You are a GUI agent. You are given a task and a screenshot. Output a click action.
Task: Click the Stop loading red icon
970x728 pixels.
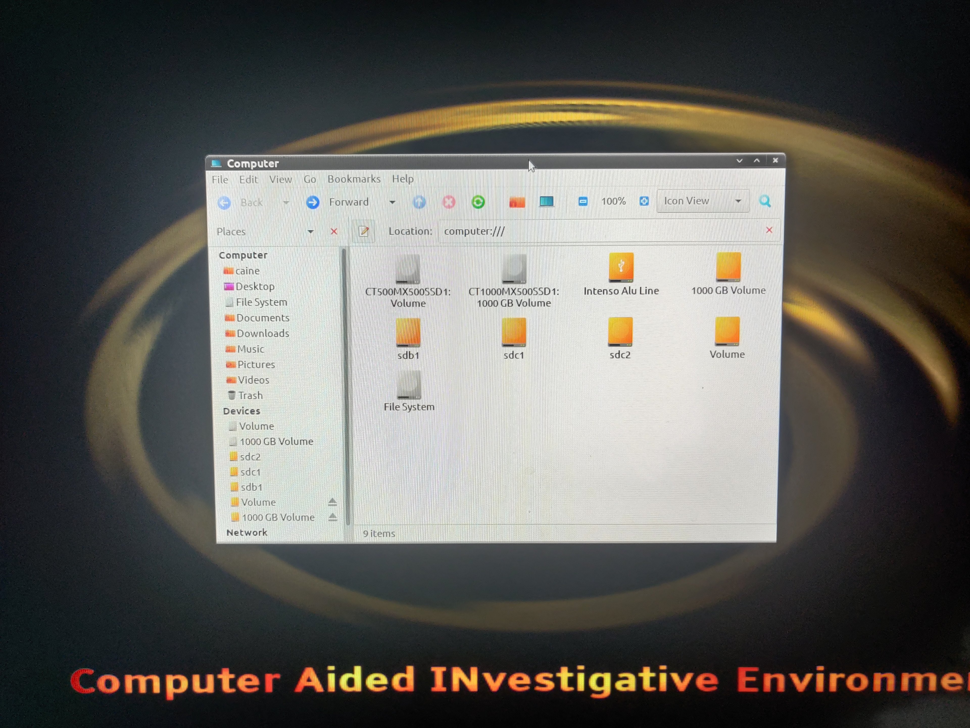coord(449,202)
